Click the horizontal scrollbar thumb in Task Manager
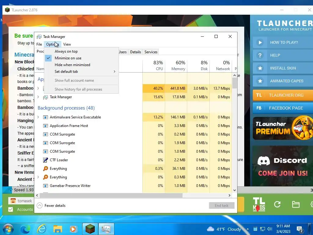The width and height of the screenshot is (313, 235). point(111,195)
